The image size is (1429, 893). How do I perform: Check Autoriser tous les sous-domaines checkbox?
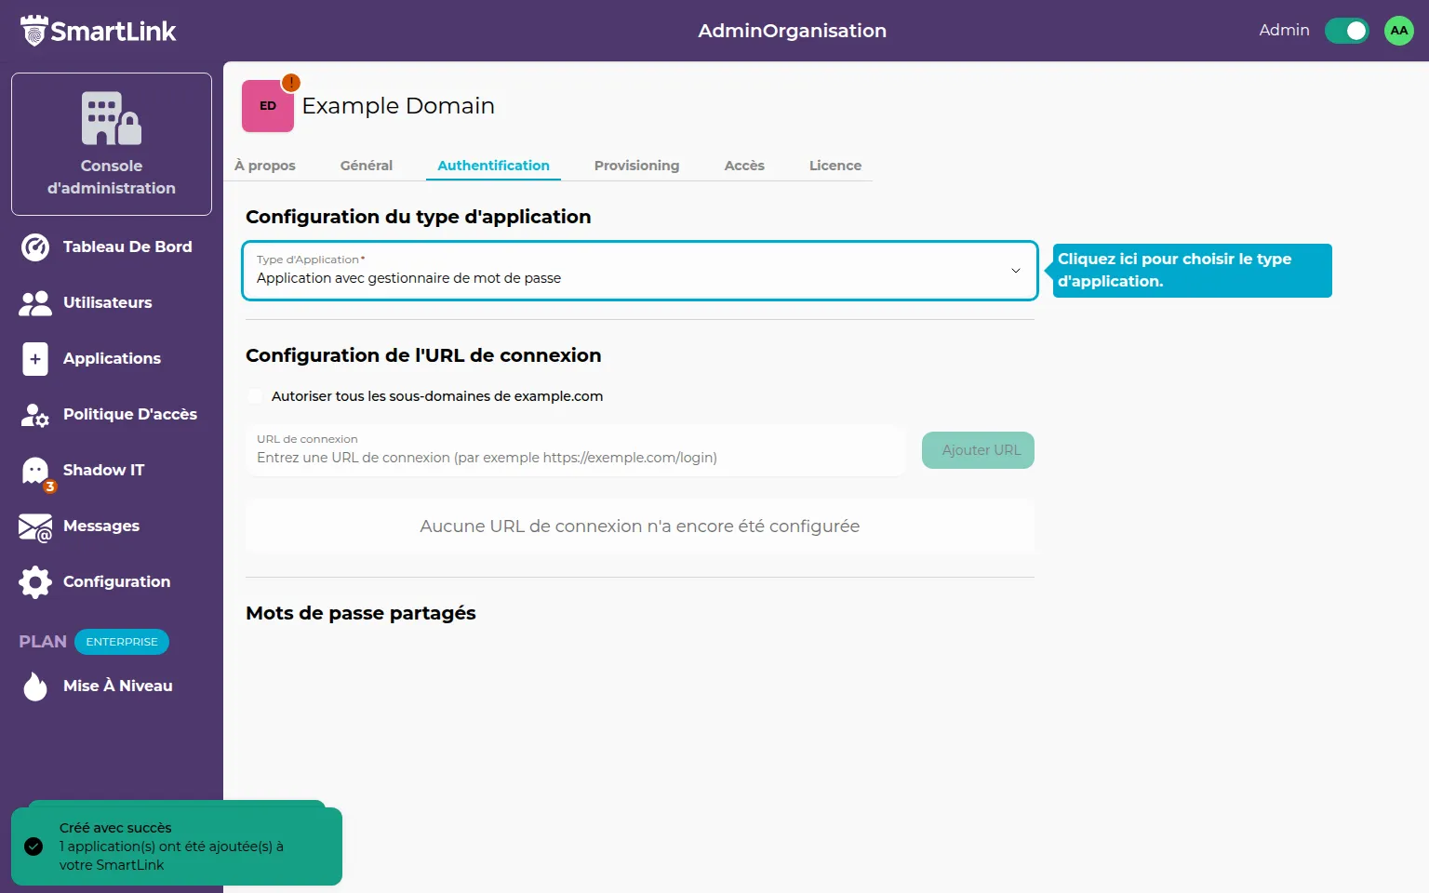pyautogui.click(x=255, y=396)
